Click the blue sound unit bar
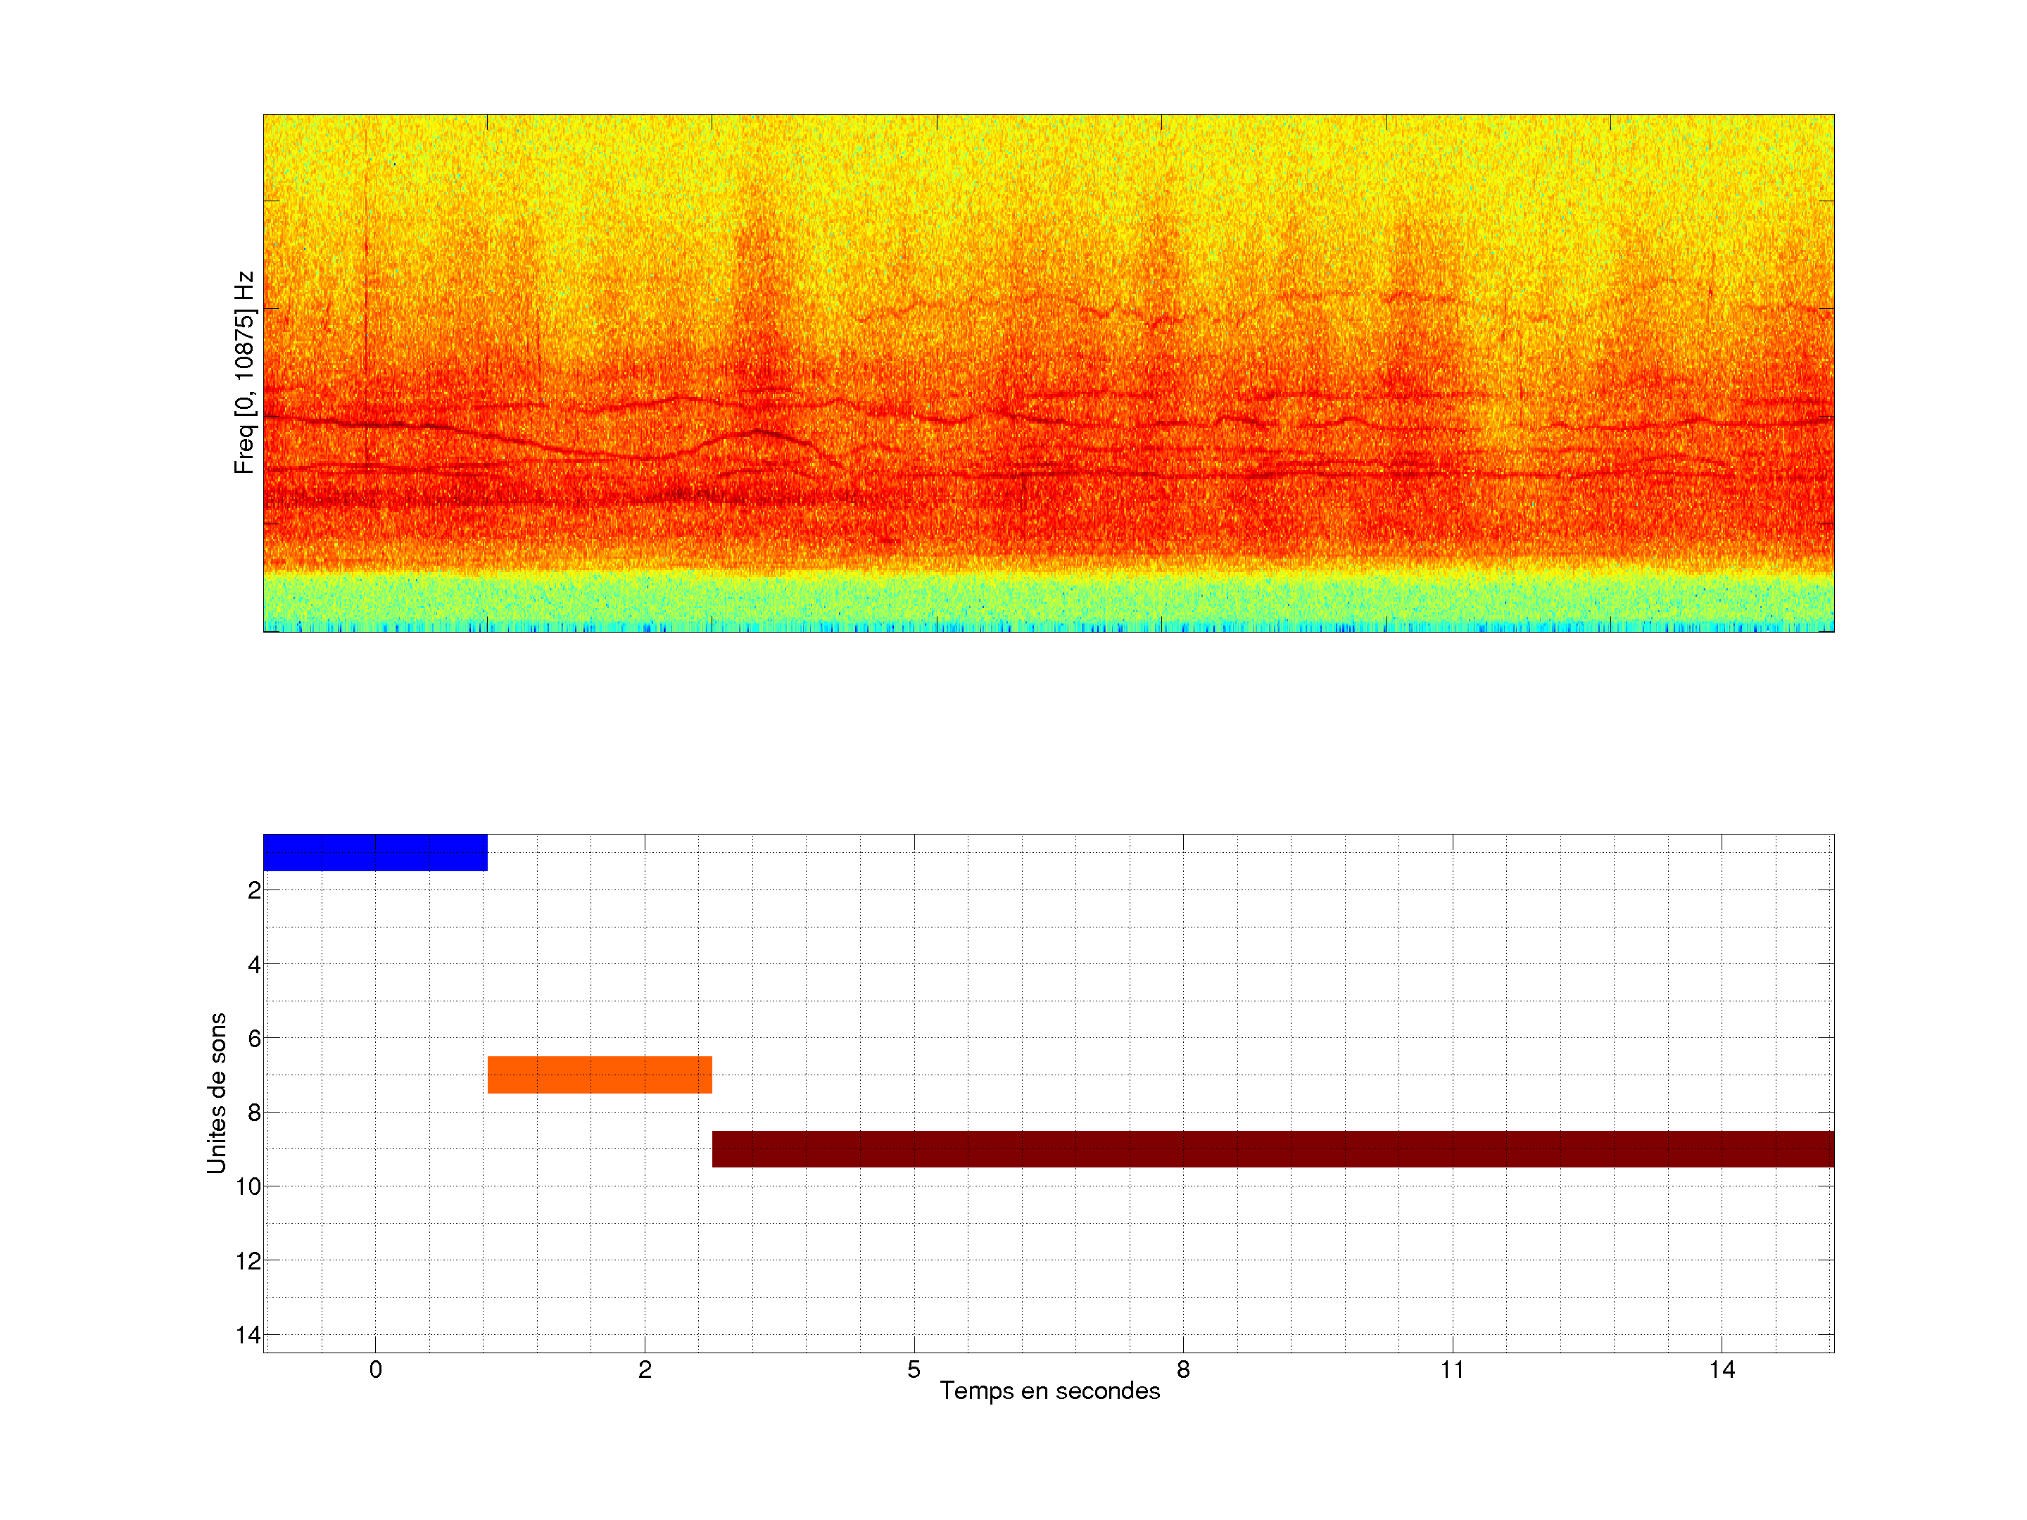Screen dimensions: 2027x1520 click(375, 852)
